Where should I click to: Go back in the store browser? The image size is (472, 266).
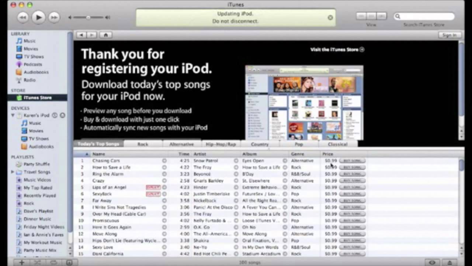pyautogui.click(x=81, y=35)
